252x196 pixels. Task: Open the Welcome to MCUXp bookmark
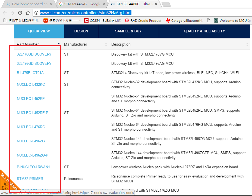coord(232,21)
